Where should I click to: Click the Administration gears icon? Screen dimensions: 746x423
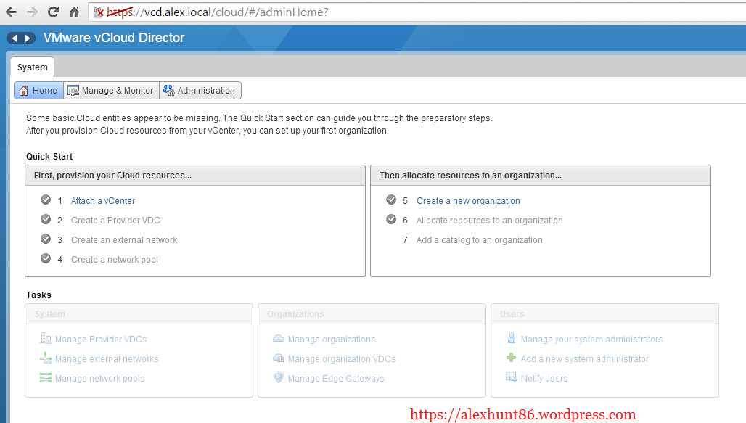169,90
